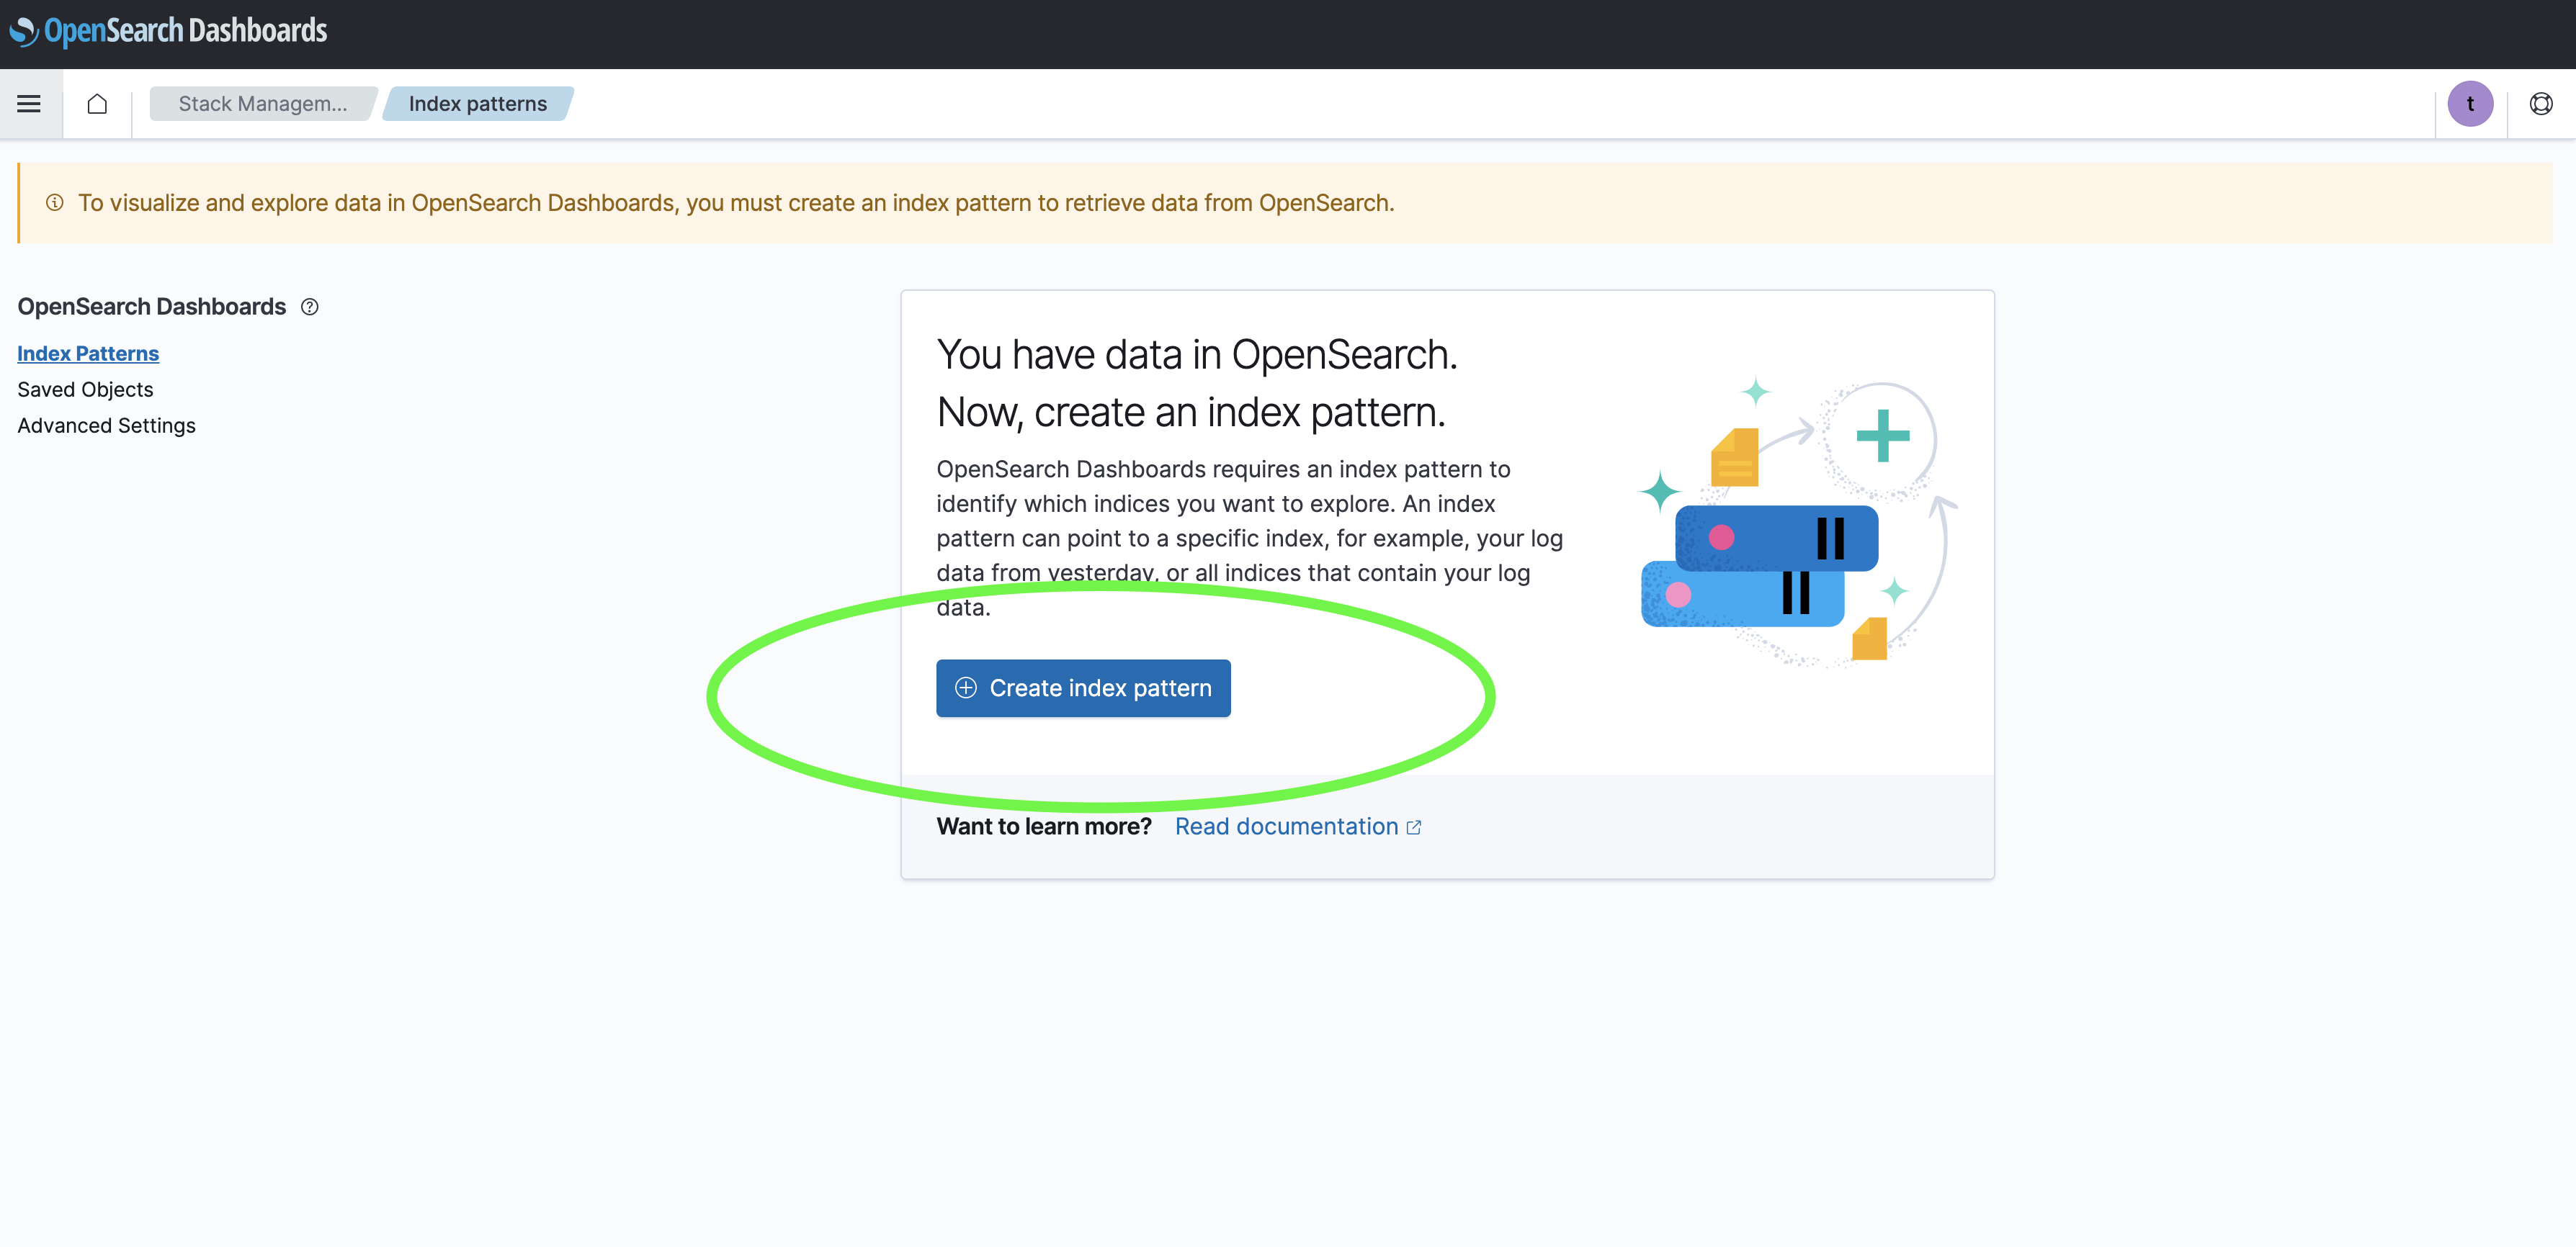The width and height of the screenshot is (2576, 1247).
Task: Open Index Patterns in the sidebar
Action: click(88, 354)
